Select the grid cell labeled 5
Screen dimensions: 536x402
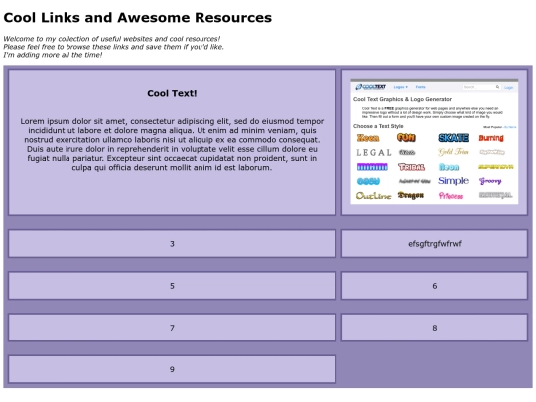172,286
